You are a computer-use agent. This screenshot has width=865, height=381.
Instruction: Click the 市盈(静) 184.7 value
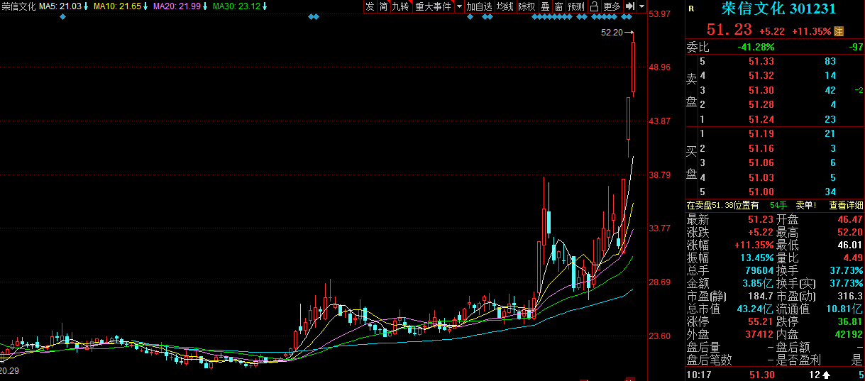click(x=760, y=296)
